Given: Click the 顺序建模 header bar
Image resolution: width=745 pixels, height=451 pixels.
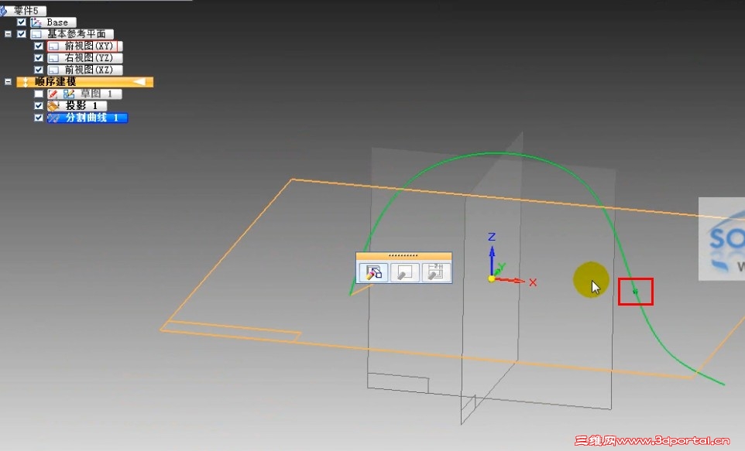Looking at the screenshot, I should pos(84,82).
